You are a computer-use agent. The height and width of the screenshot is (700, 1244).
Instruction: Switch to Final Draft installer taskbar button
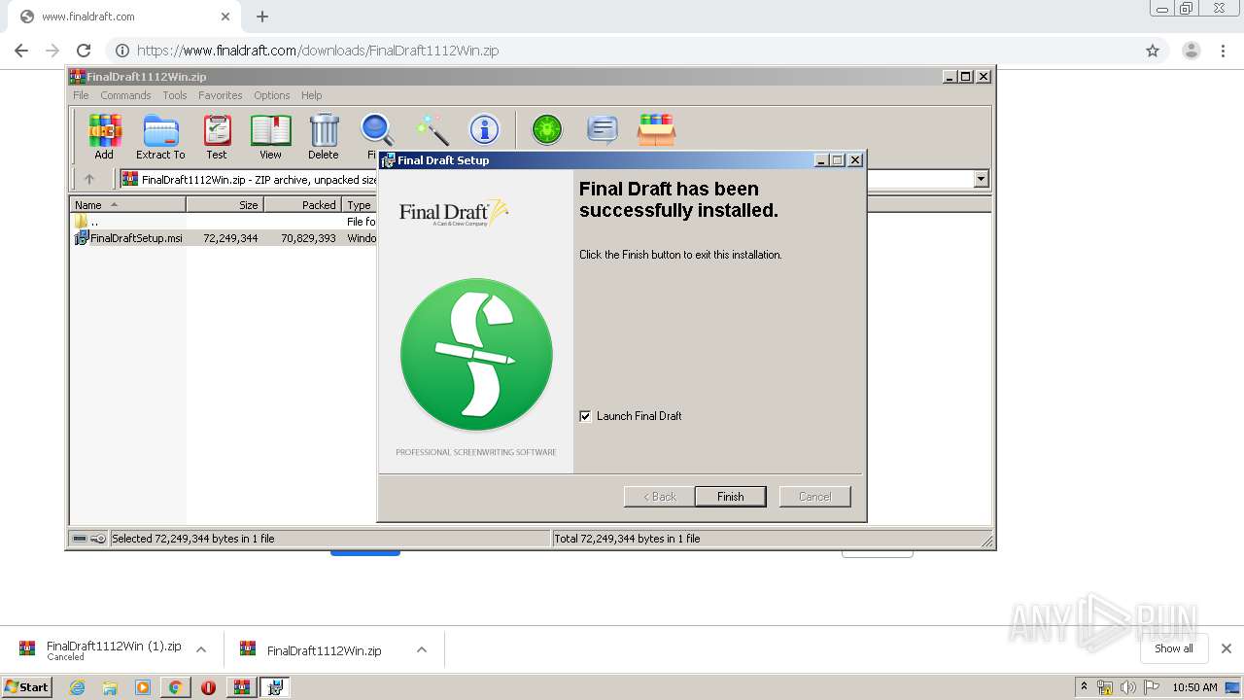pyautogui.click(x=275, y=687)
